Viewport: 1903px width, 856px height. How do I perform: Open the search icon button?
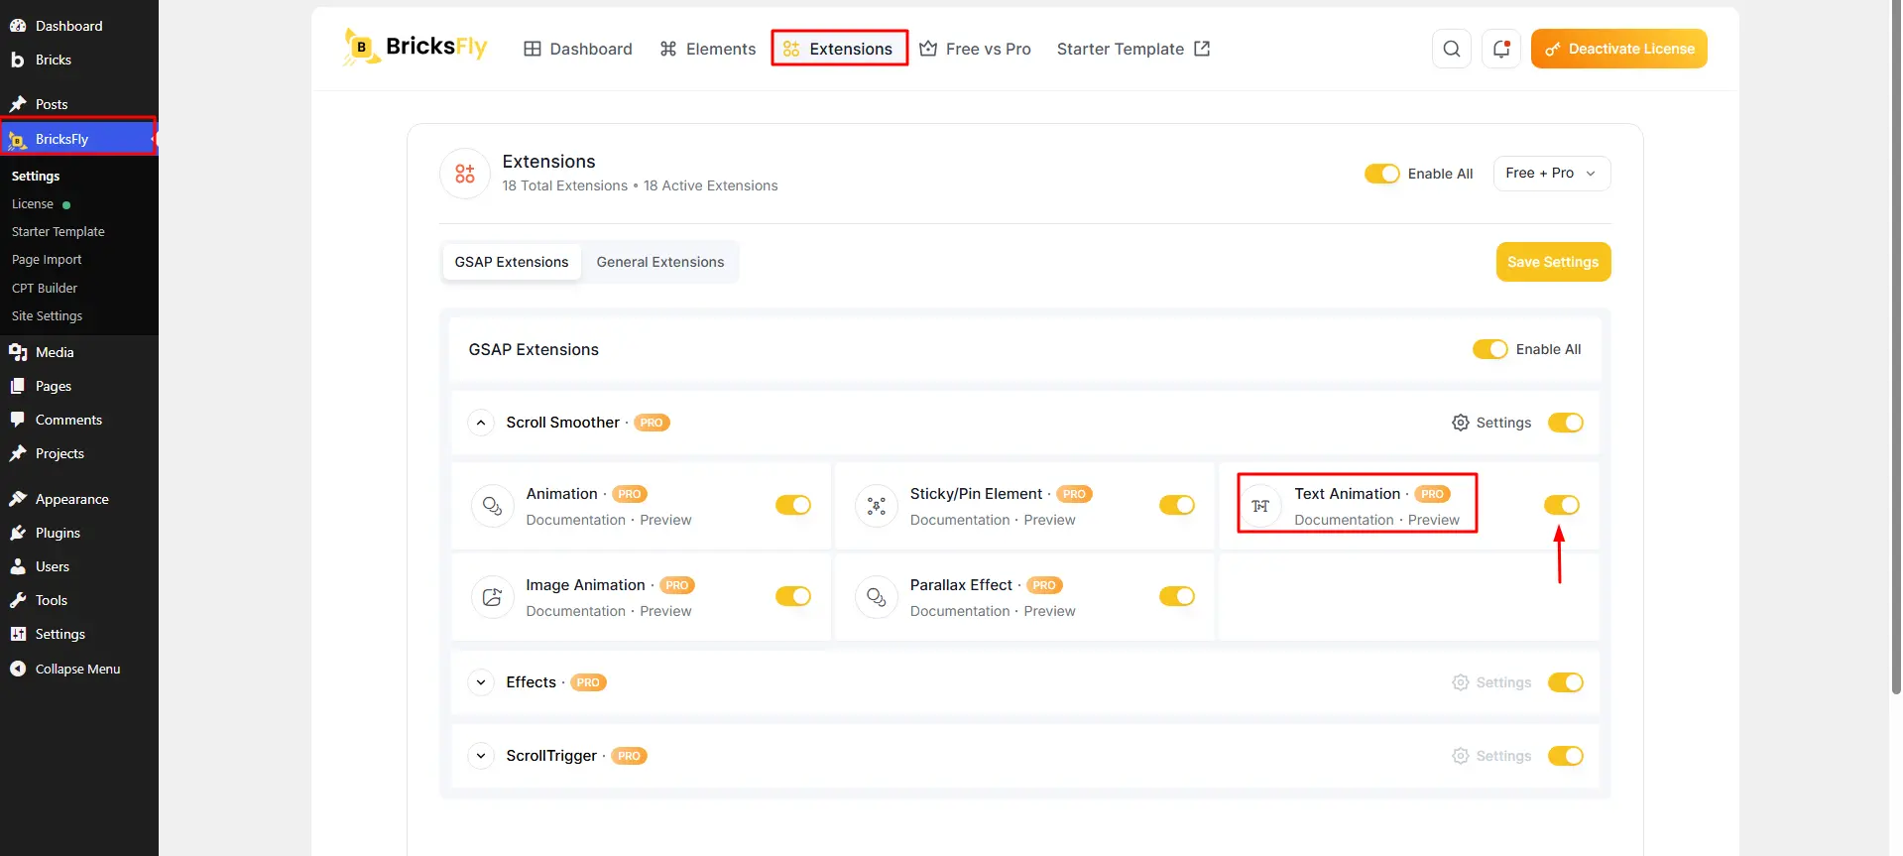pos(1451,49)
